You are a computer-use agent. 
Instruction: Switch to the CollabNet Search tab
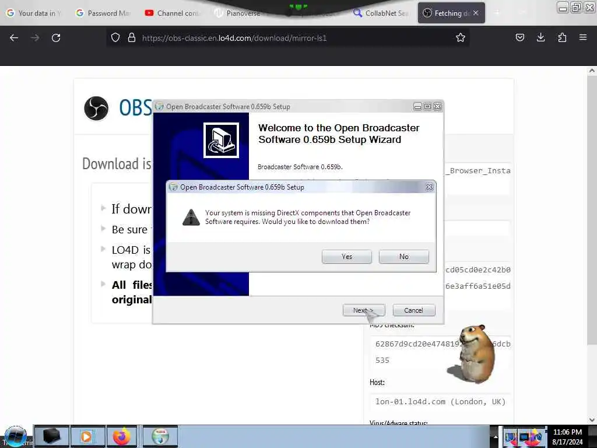pyautogui.click(x=381, y=13)
